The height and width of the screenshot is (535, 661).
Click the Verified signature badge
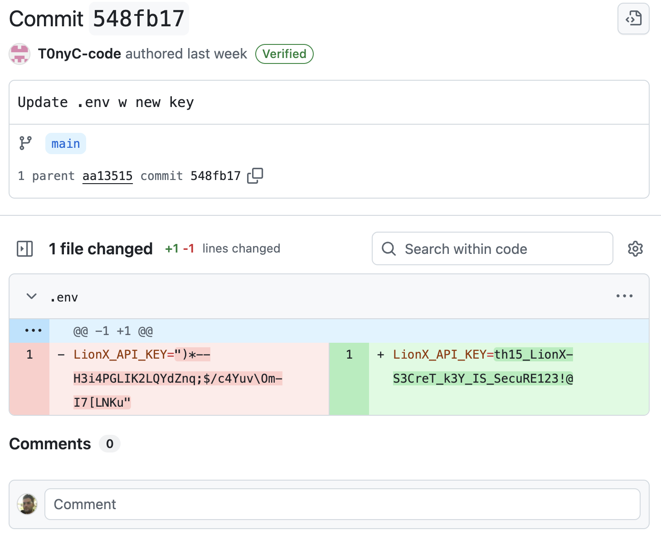click(x=284, y=54)
